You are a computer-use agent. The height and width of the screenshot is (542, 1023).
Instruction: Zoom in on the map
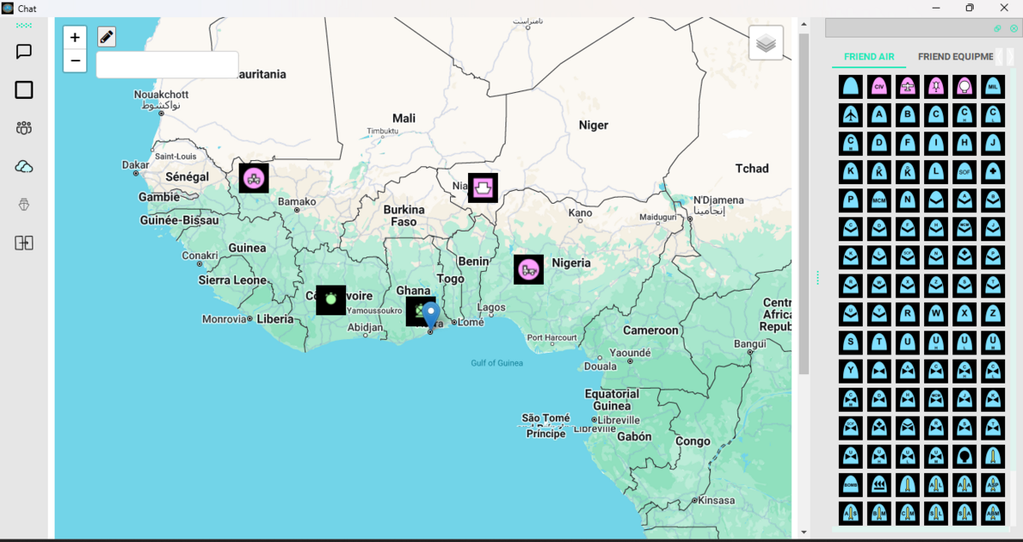coord(75,37)
